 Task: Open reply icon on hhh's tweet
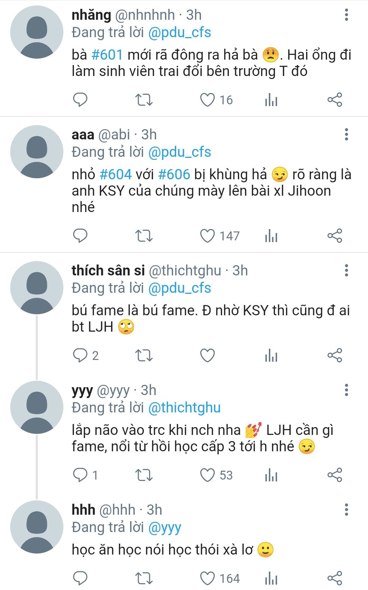point(80,578)
